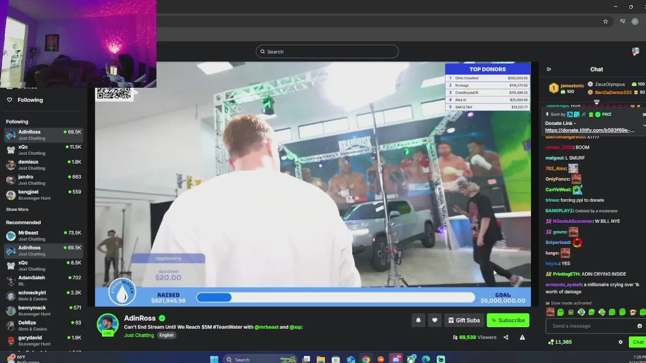
Task: Open Task View from the taskbar
Action: tap(306, 359)
